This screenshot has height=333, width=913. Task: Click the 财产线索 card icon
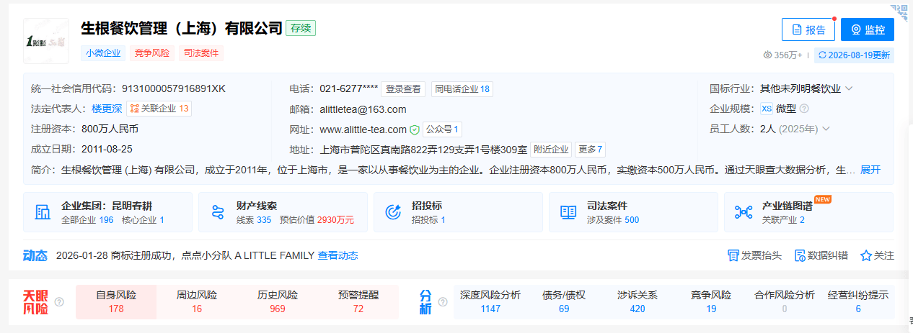(218, 212)
